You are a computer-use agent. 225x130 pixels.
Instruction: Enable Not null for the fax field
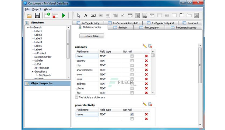(x=132, y=93)
